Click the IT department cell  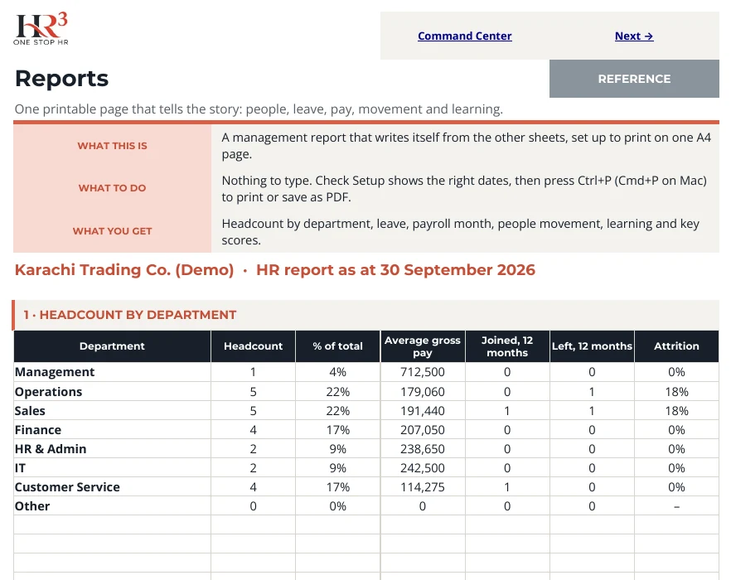[113, 468]
